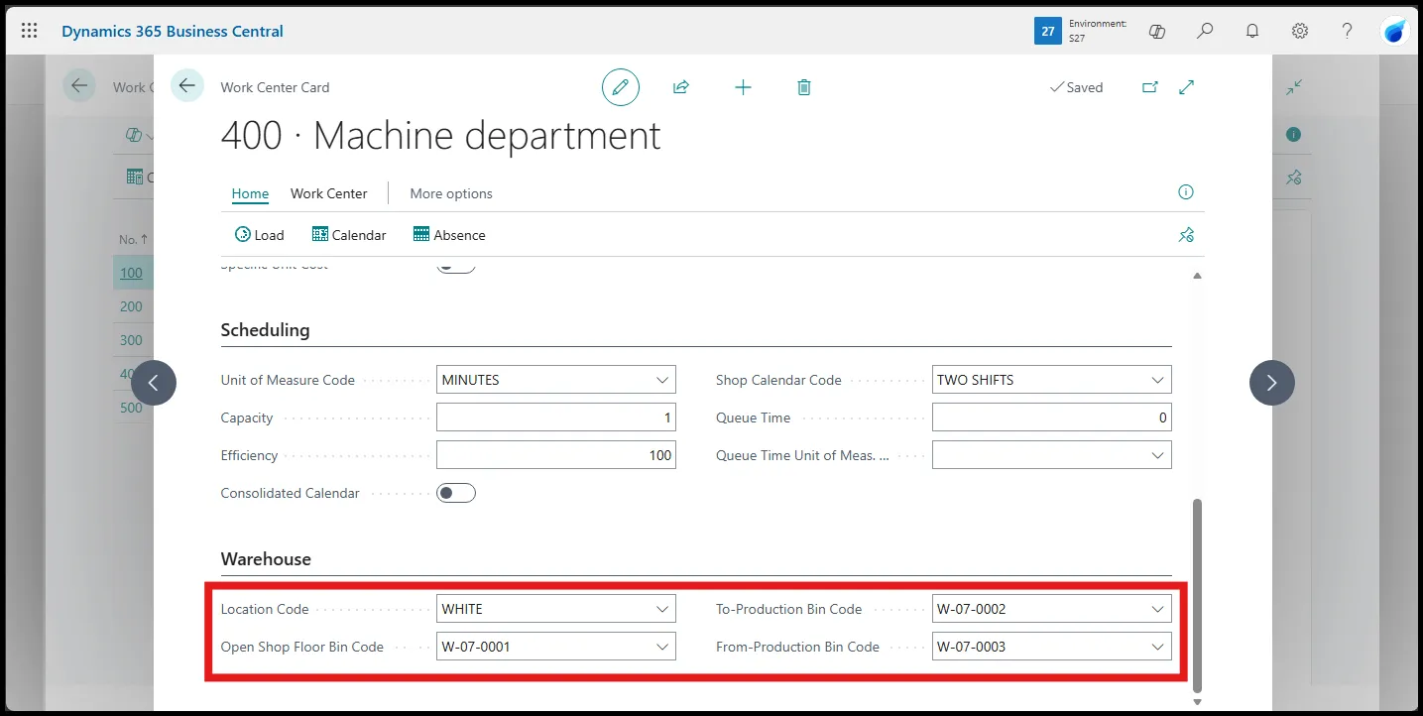Open the From-Production Bin Code dropdown

(1157, 647)
